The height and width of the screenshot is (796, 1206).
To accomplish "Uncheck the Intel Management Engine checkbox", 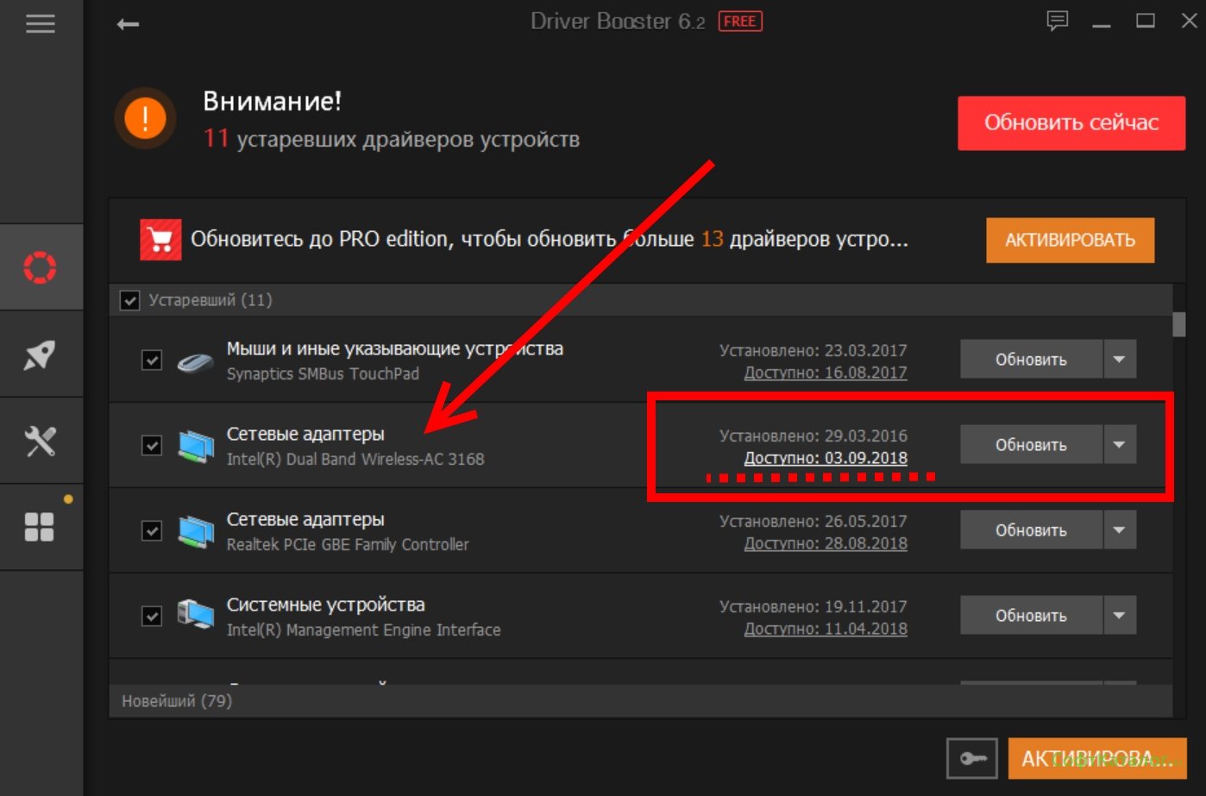I will tap(152, 616).
